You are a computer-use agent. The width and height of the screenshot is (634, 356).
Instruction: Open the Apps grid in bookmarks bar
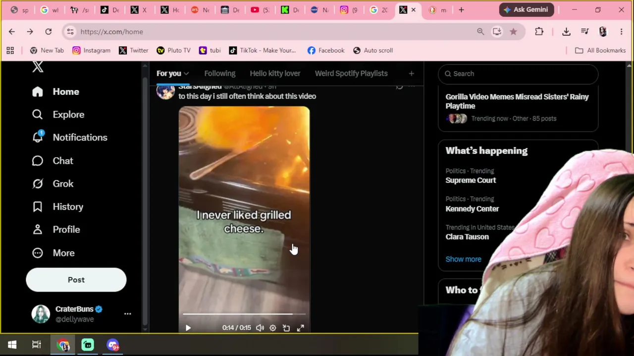10,50
